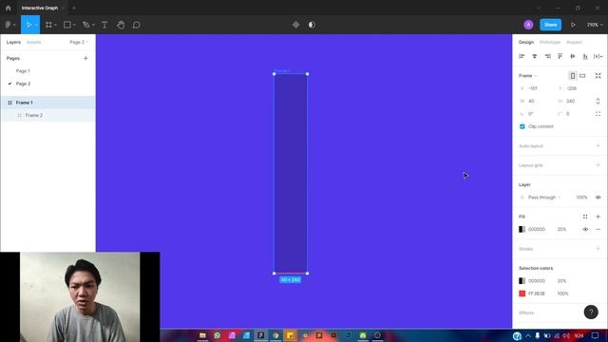This screenshot has width=608, height=342.
Task: Add a Stroke with plus
Action: tap(598, 249)
